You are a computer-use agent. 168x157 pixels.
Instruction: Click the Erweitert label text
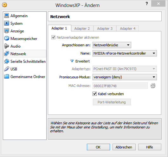pyautogui.click(x=82, y=61)
